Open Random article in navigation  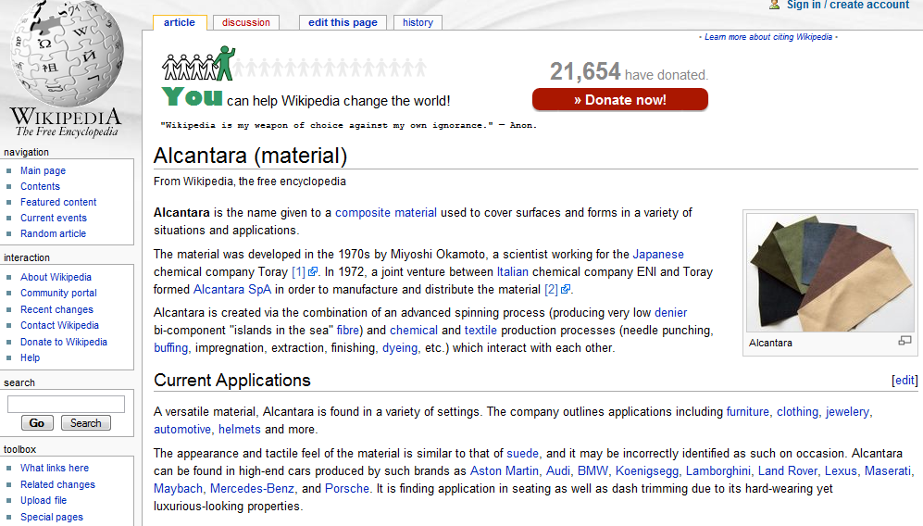point(53,233)
